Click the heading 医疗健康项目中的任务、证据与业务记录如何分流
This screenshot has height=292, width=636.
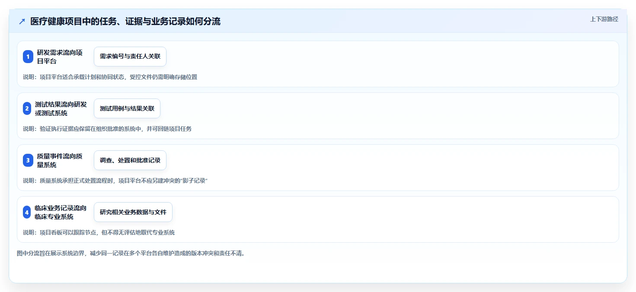tap(125, 21)
